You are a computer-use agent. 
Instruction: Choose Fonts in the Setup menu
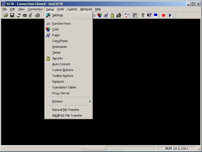[69, 35]
